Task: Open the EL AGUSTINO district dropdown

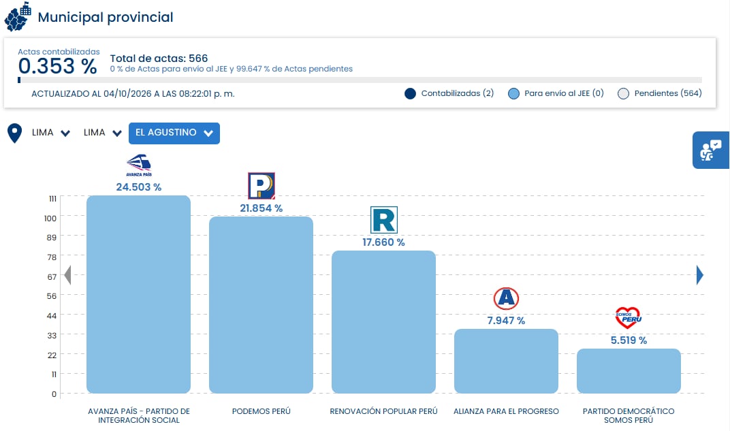Action: point(174,133)
